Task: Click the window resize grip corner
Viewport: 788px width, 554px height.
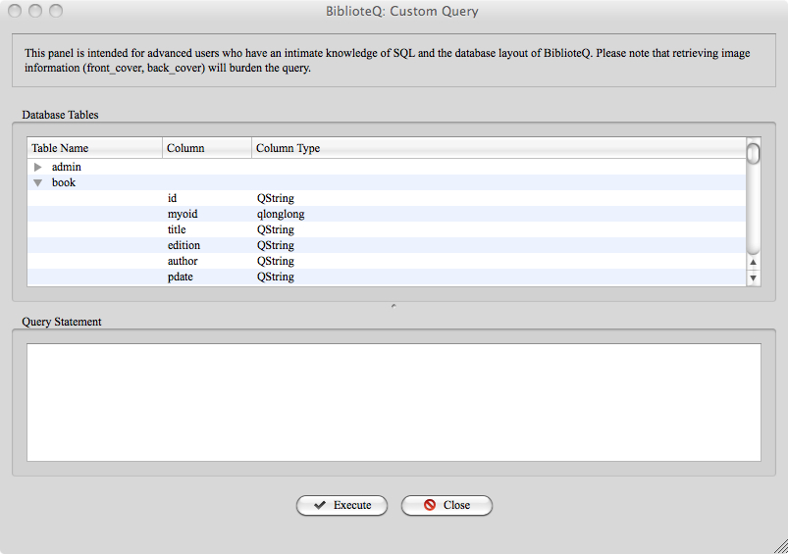Action: click(781, 547)
